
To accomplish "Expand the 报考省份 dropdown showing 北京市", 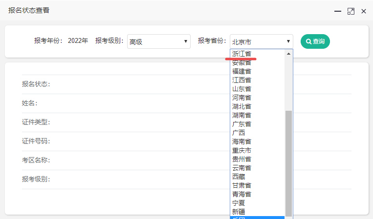I will click(261, 41).
